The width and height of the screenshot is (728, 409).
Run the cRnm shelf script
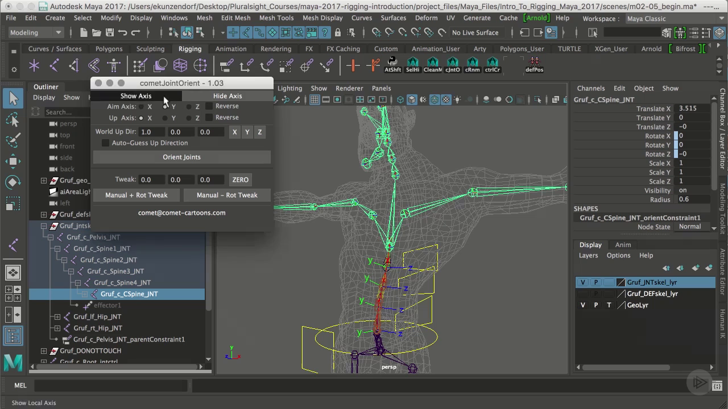click(x=472, y=65)
